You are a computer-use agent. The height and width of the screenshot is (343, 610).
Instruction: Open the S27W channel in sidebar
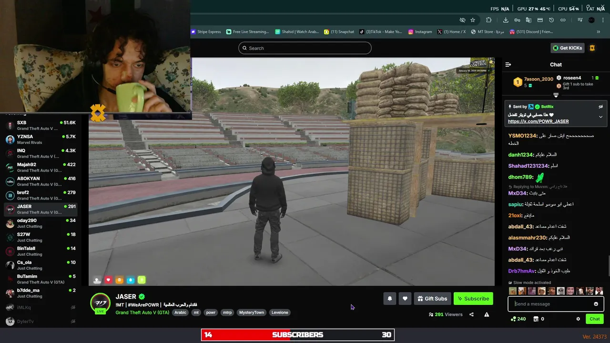coord(41,237)
